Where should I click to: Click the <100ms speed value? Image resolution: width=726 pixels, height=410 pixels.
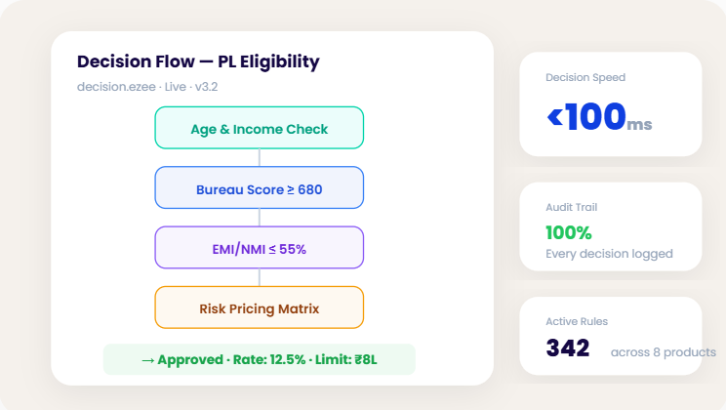pos(587,117)
